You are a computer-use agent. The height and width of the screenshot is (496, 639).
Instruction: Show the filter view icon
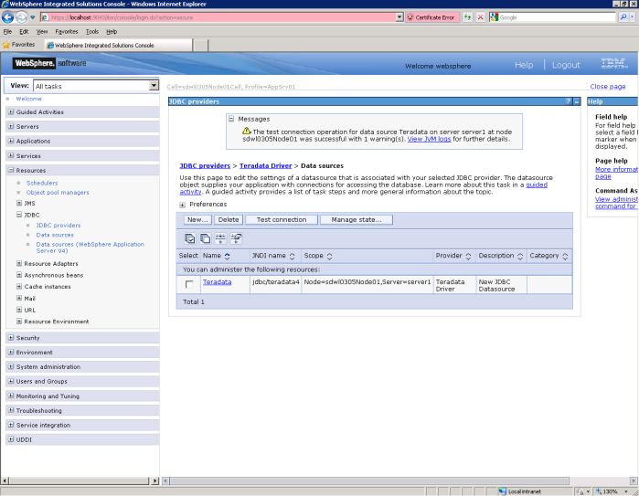tap(220, 238)
